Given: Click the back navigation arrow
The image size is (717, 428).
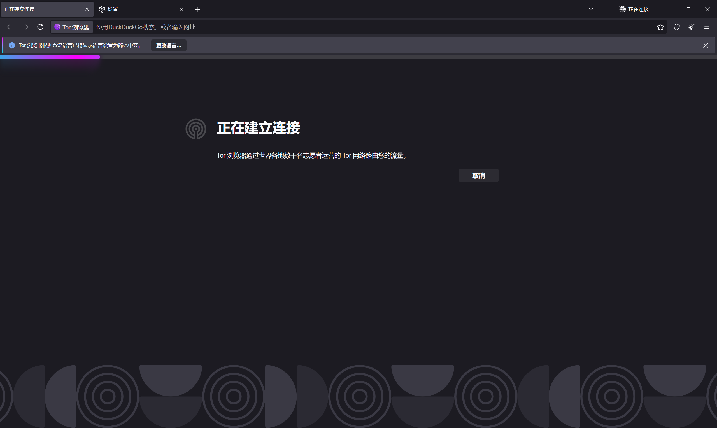Looking at the screenshot, I should tap(10, 27).
